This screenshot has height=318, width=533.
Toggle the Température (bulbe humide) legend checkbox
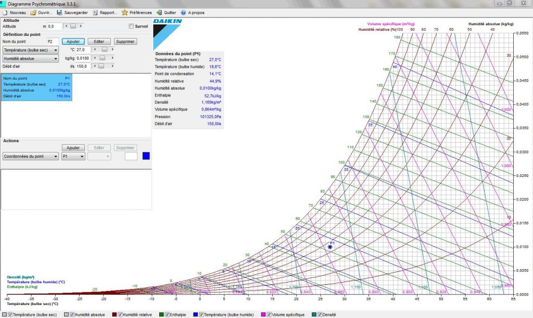[x=201, y=314]
